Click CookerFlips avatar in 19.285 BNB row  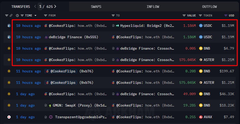click(113, 106)
